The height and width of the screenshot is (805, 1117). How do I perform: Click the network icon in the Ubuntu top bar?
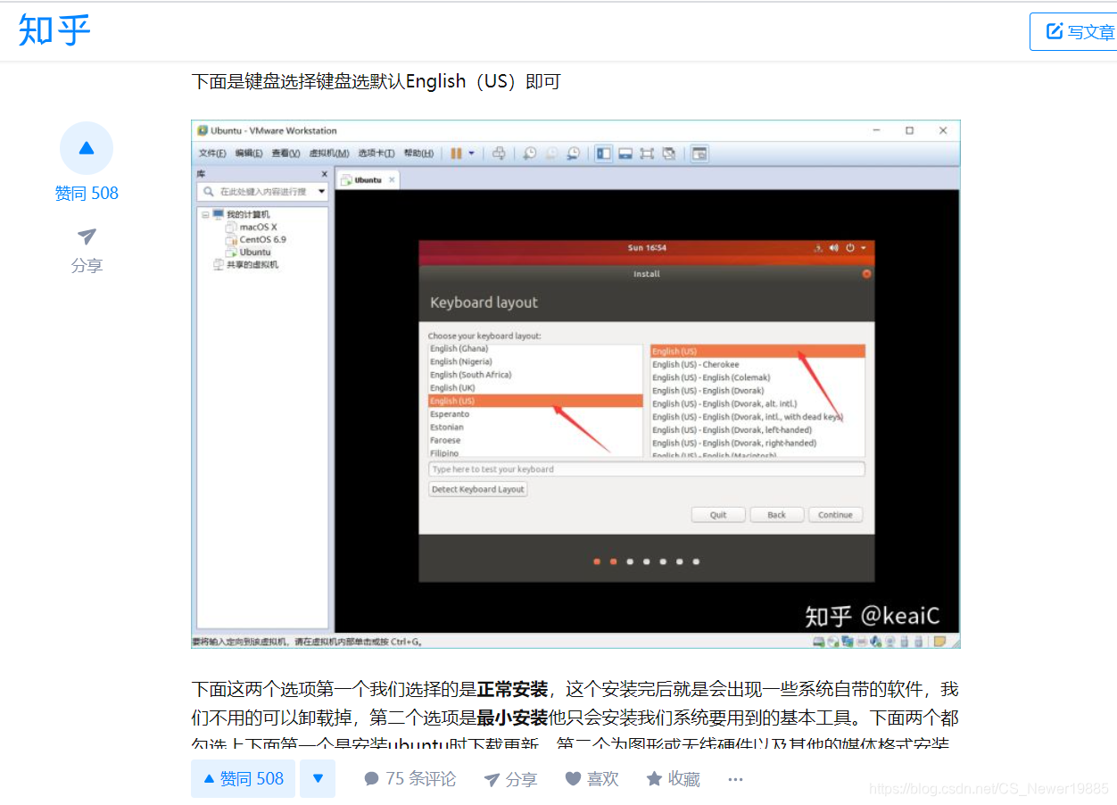[x=818, y=247]
